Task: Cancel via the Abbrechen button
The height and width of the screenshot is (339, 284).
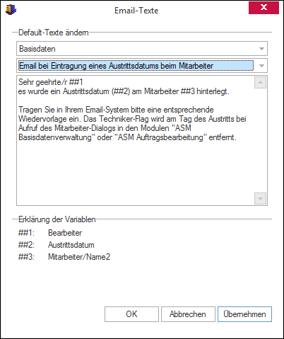Action: 188,314
